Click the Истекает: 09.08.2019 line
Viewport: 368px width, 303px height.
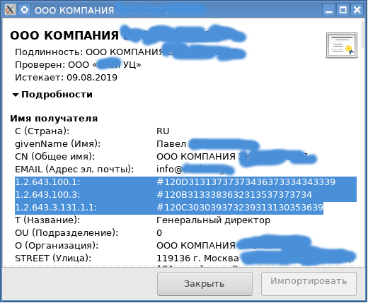[66, 78]
